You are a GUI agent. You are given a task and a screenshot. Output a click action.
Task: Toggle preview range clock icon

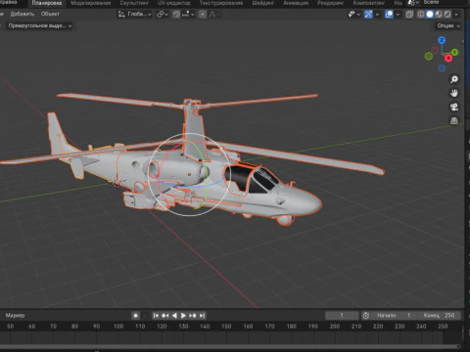pyautogui.click(x=366, y=316)
